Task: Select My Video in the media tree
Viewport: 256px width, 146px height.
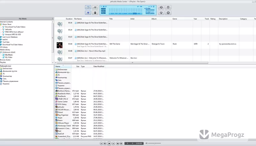Action: coord(9,57)
